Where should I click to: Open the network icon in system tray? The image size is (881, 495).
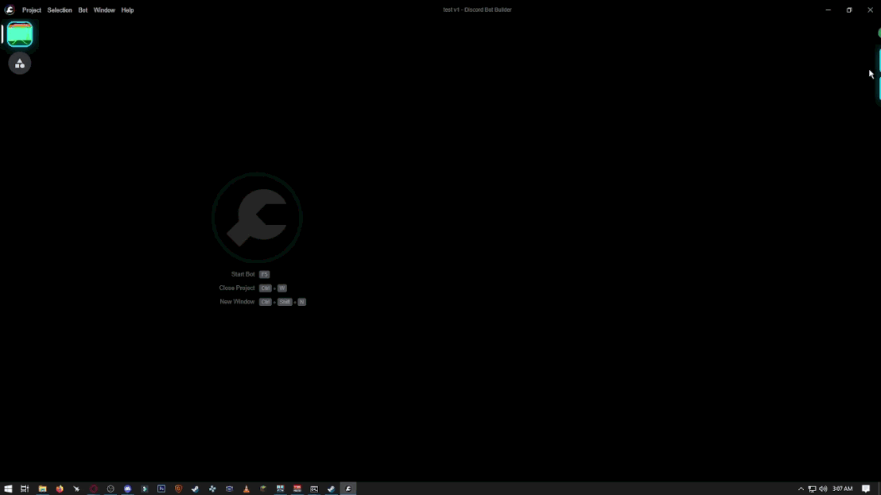812,489
